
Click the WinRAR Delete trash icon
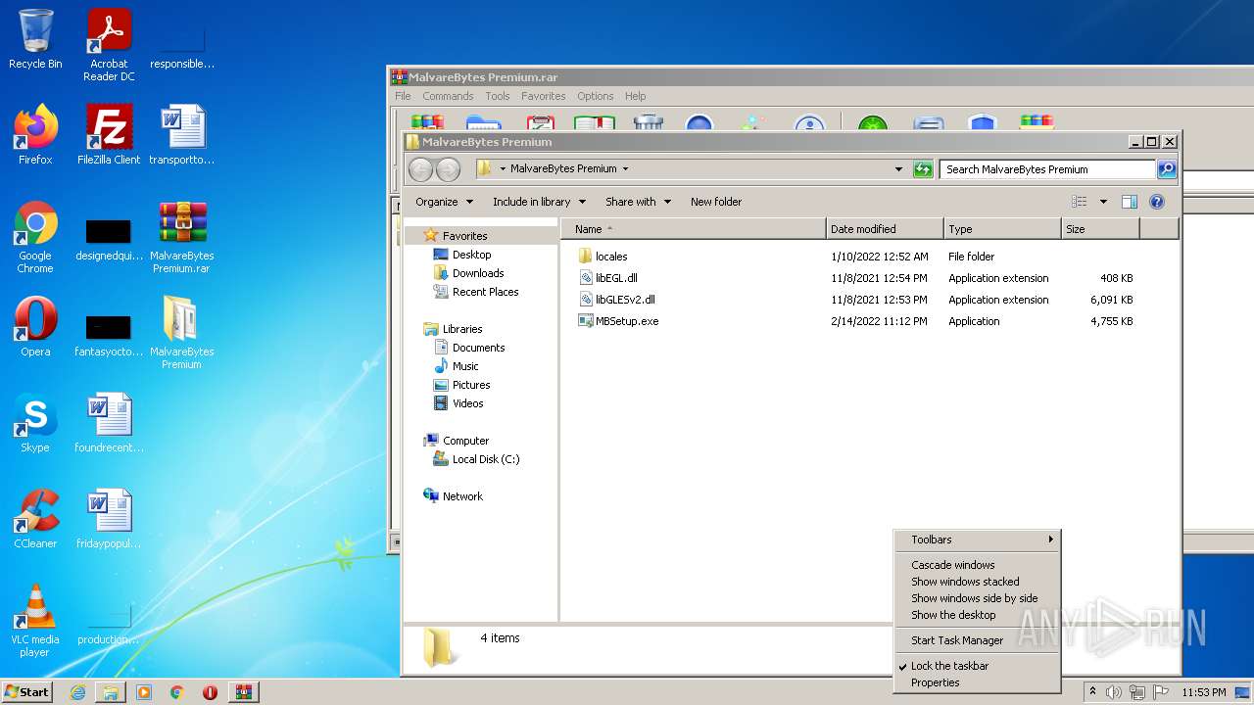(x=649, y=123)
